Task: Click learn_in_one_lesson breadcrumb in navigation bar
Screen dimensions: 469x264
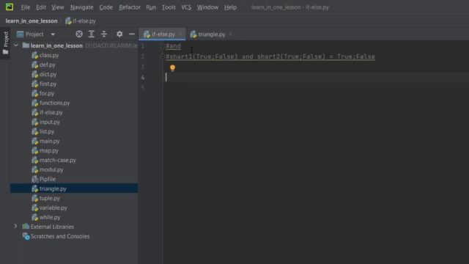Action: pyautogui.click(x=32, y=21)
